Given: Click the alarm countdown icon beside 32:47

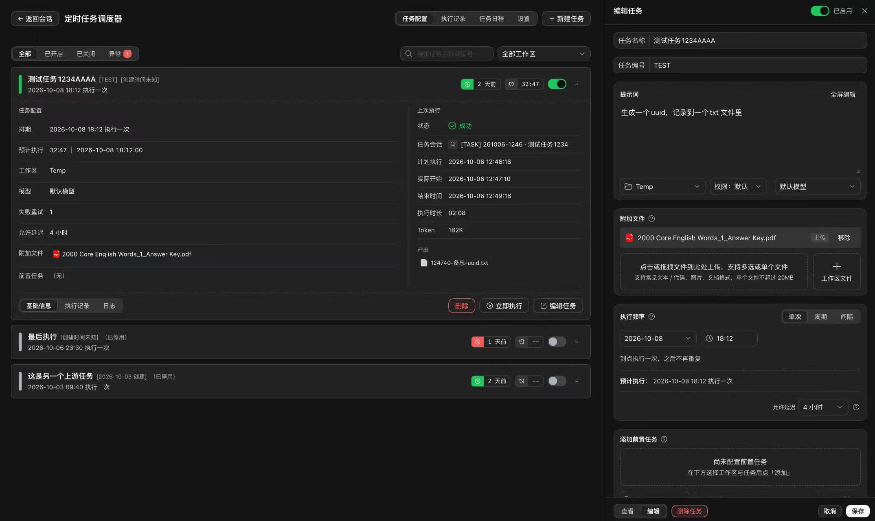Looking at the screenshot, I should pos(511,84).
